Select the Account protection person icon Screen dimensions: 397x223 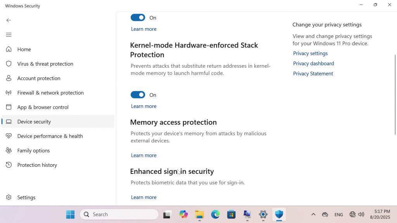pos(9,78)
